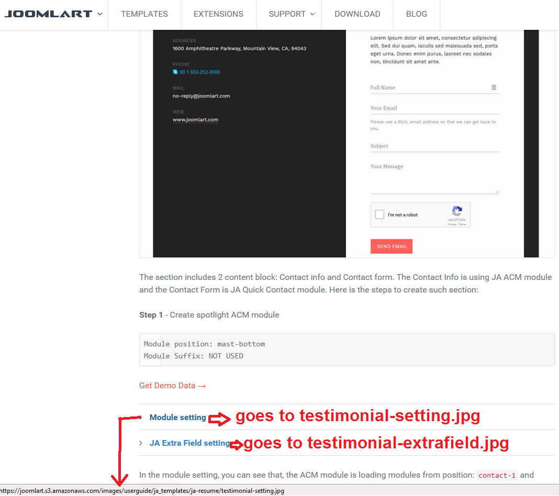Expand the Module setting section
This screenshot has height=496, width=559.
tap(177, 417)
